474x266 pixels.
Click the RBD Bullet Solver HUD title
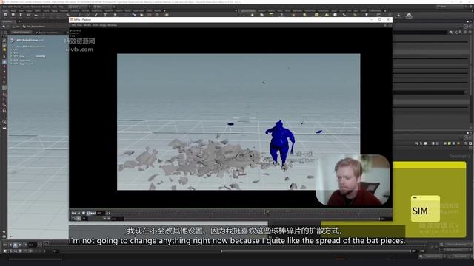[x=27, y=40]
